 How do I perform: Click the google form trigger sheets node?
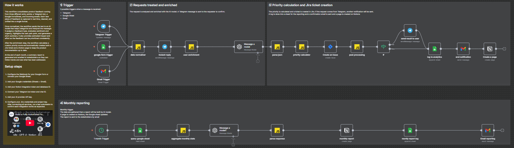[x=103, y=47]
